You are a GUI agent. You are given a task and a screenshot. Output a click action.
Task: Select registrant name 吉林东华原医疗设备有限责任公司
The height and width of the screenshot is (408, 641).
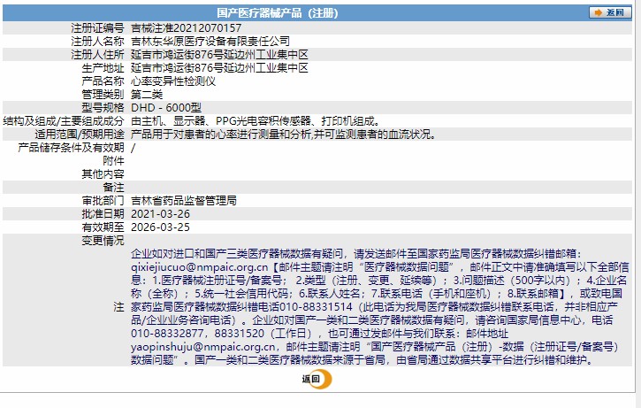pyautogui.click(x=210, y=41)
